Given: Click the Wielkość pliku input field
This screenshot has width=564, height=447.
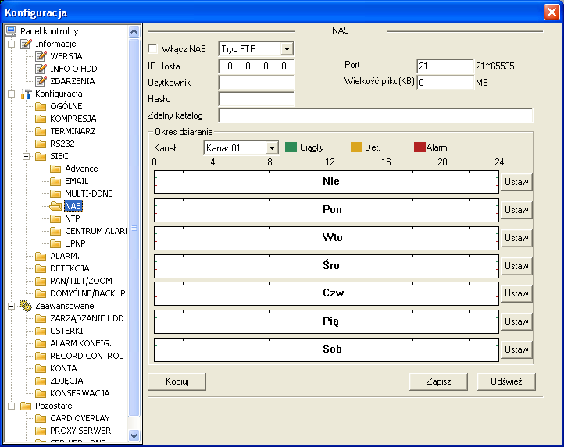Looking at the screenshot, I should point(445,83).
